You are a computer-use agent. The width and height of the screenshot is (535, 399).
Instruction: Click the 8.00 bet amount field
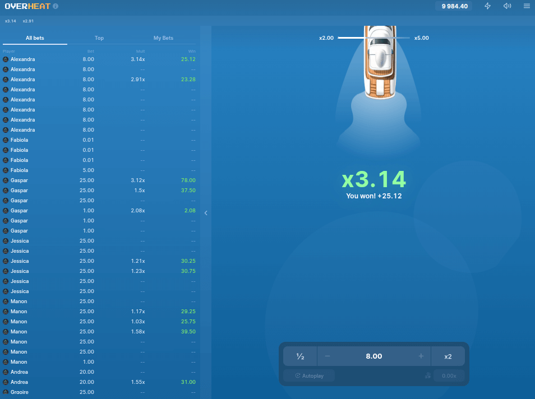[374, 356]
